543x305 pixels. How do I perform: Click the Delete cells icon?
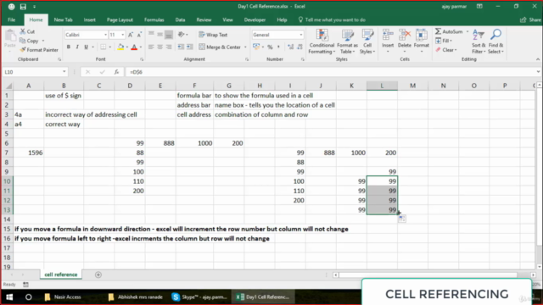405,36
